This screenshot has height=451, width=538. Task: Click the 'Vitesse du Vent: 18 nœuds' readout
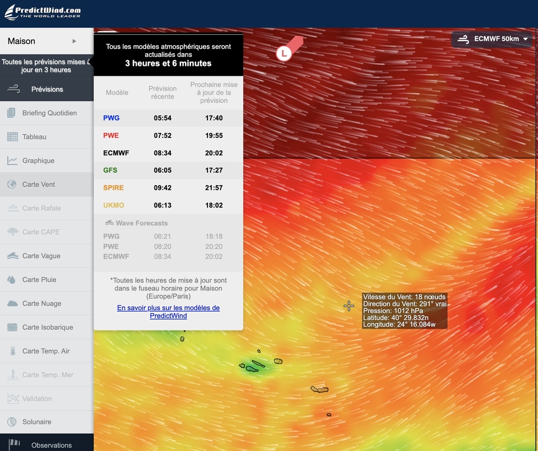tap(404, 297)
